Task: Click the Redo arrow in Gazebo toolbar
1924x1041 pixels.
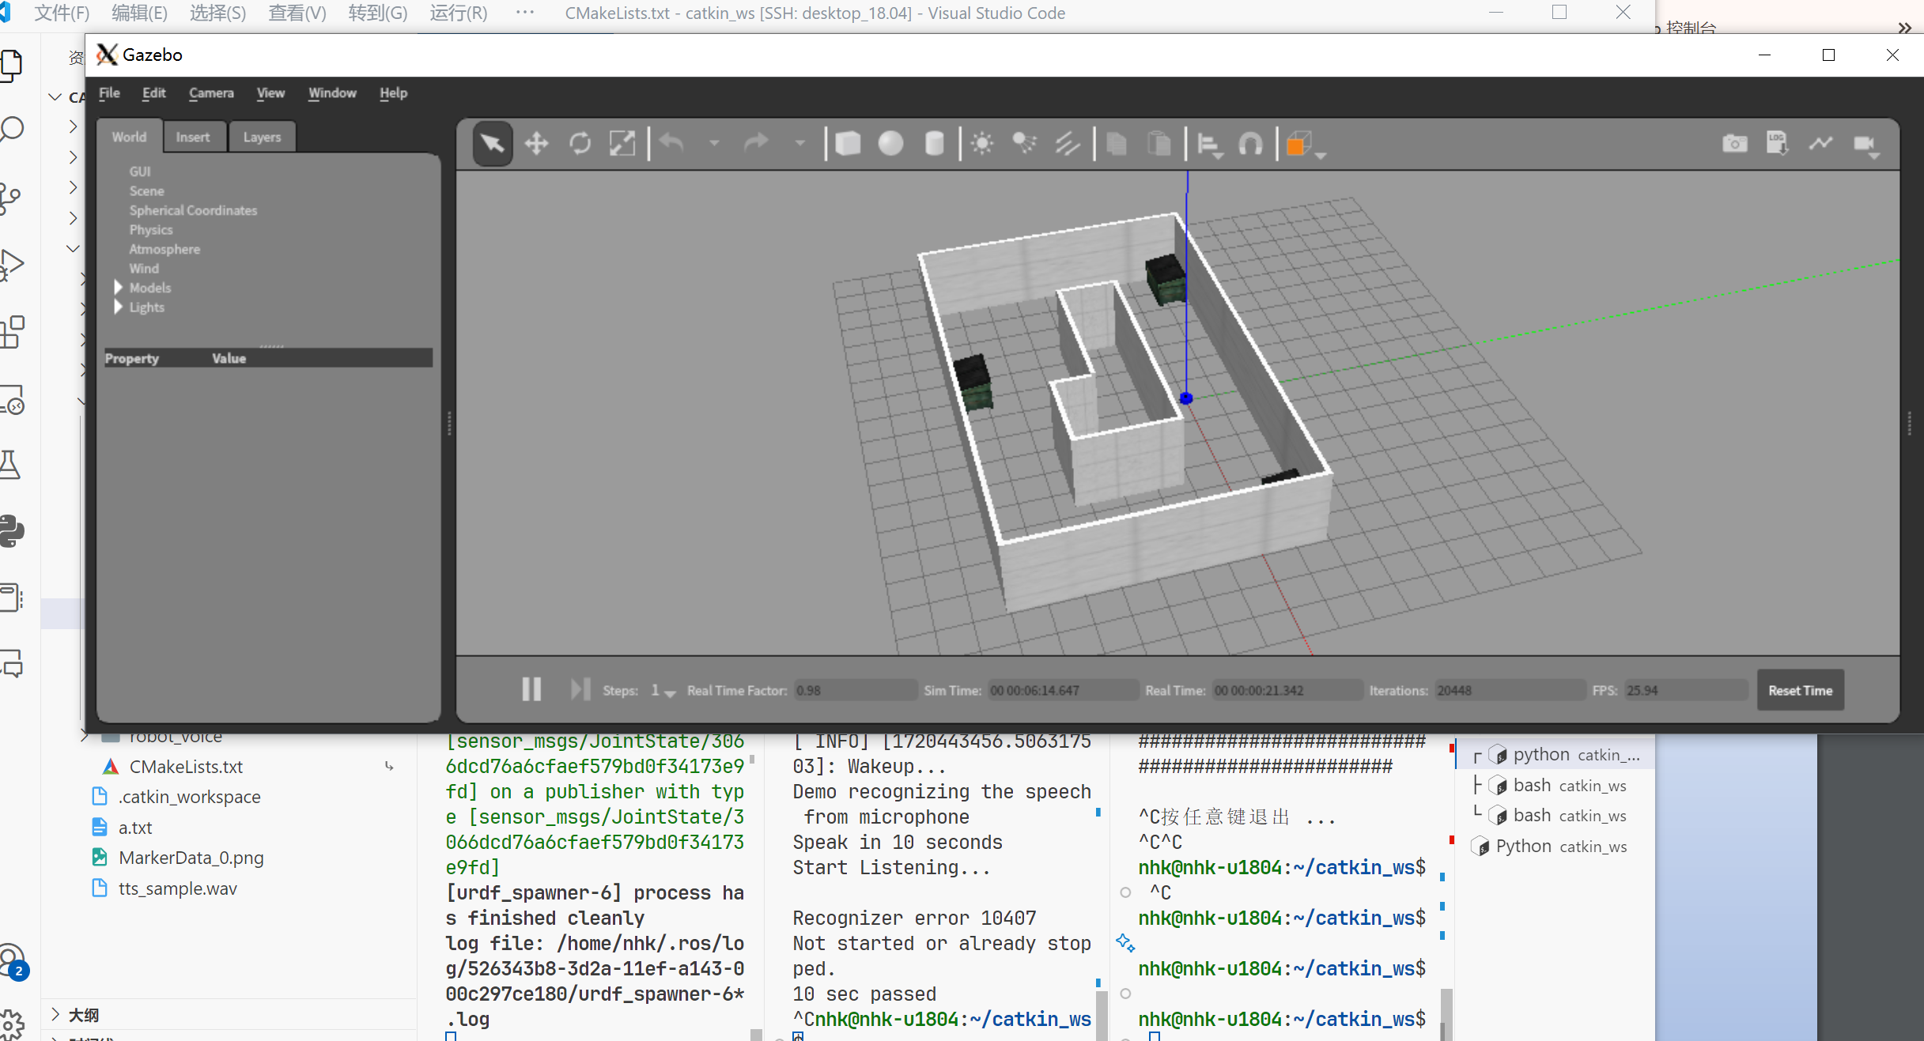Action: click(757, 143)
